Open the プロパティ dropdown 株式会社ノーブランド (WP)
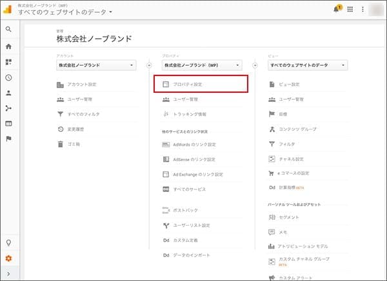This screenshot has width=387, height=281. pyautogui.click(x=202, y=65)
